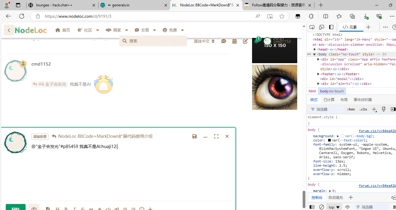Click the 搜索 search field
This screenshot has height=210, width=396.
[x=153, y=41]
